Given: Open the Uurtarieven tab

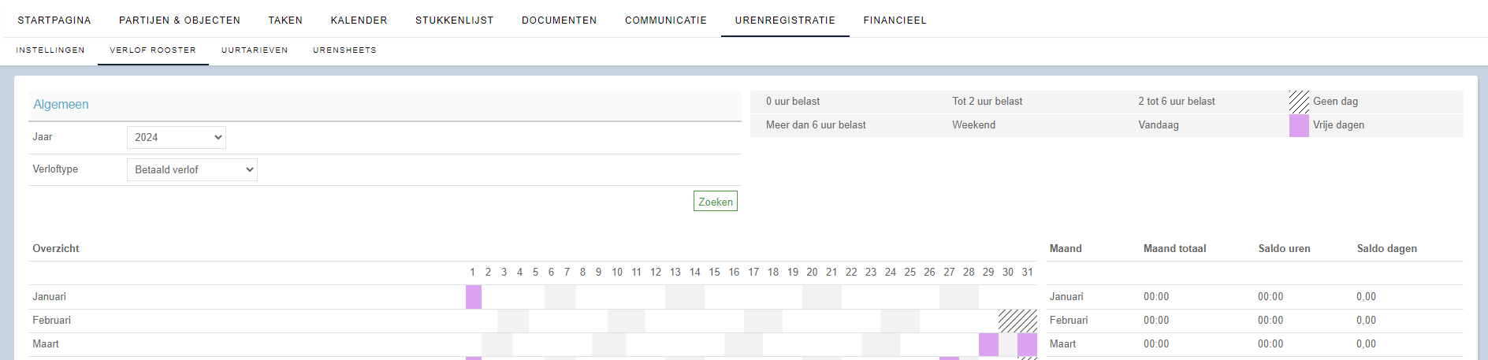Looking at the screenshot, I should click(x=255, y=50).
